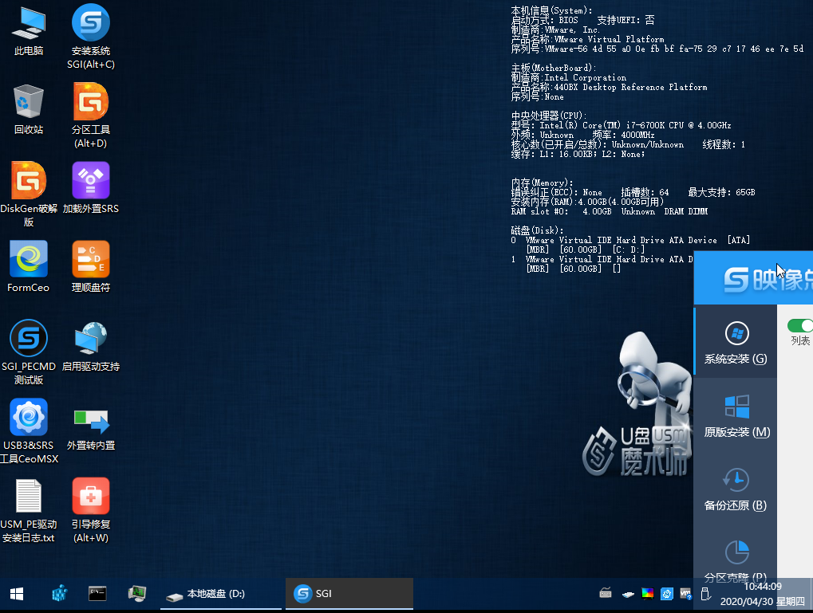Switch to 原版安装 (M) tab
Image resolution: width=813 pixels, height=613 pixels.
tap(736, 416)
